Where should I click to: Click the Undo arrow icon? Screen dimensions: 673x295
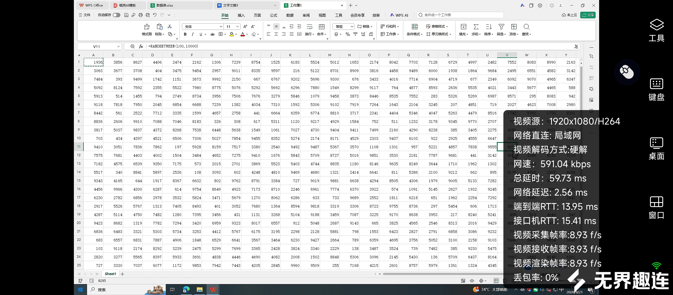(155, 15)
